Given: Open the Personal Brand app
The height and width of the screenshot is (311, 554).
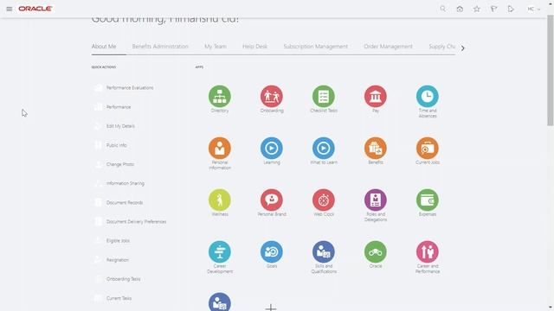Looking at the screenshot, I should click(272, 200).
